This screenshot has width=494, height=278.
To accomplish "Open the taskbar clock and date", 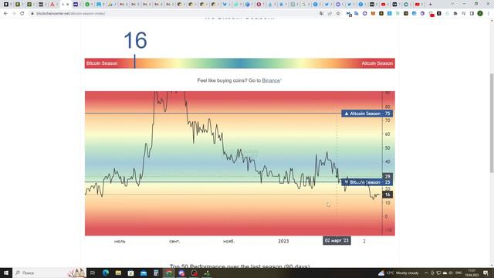I will pos(472,273).
